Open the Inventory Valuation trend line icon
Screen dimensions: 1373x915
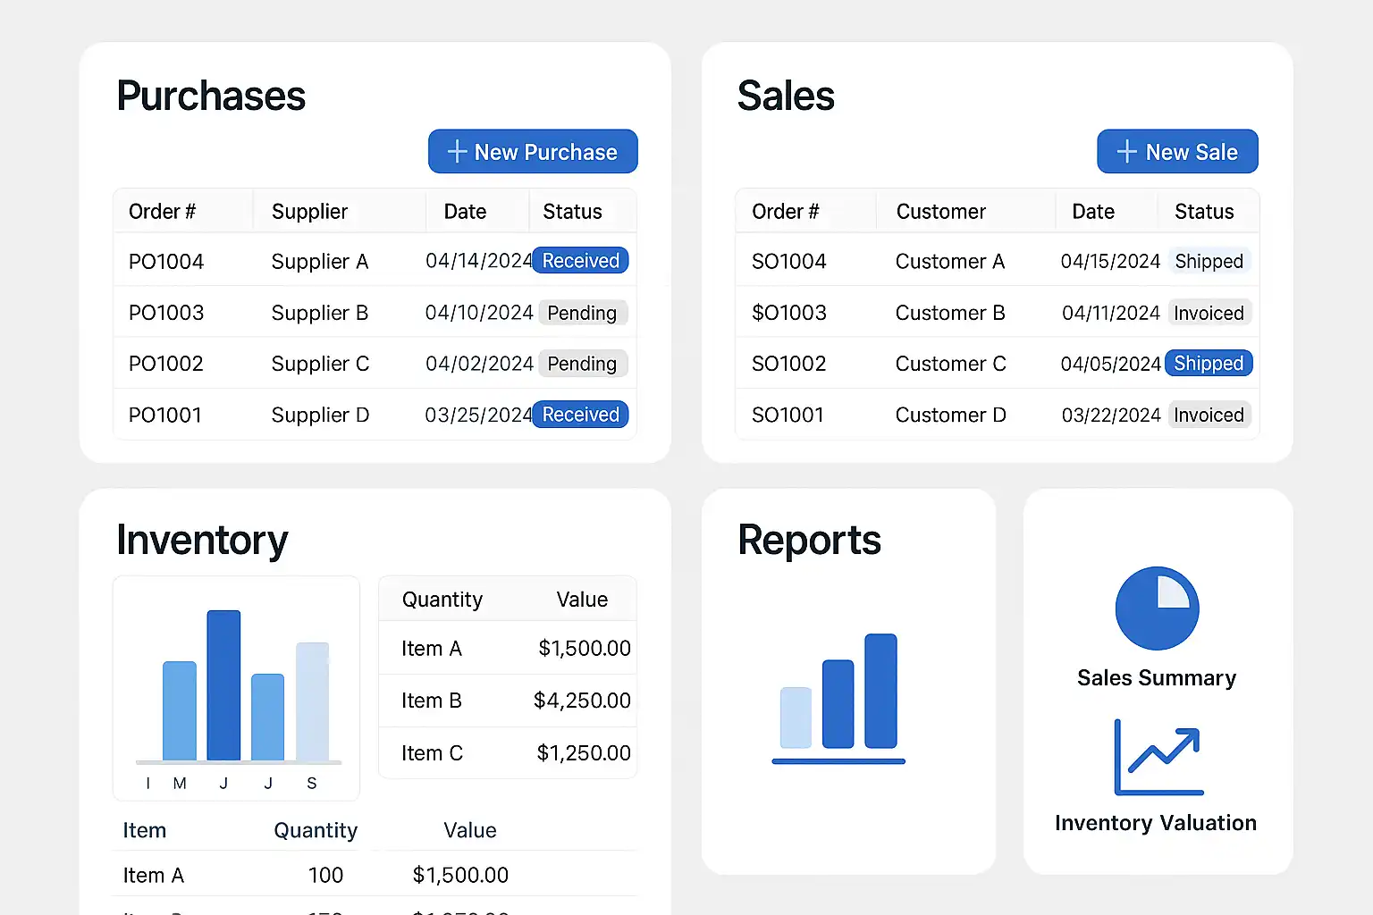click(x=1158, y=758)
